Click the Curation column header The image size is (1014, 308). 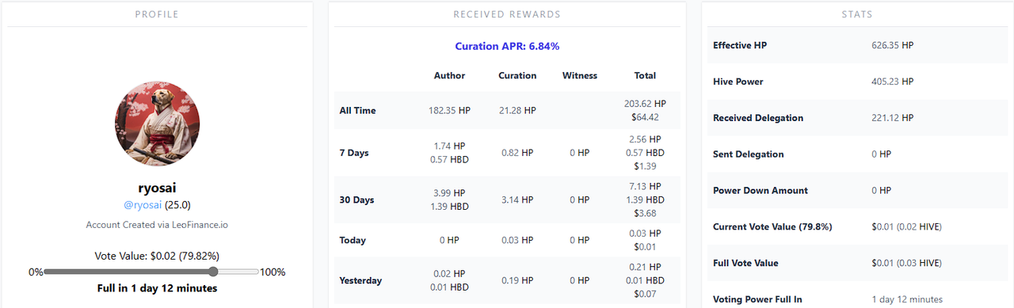(517, 76)
